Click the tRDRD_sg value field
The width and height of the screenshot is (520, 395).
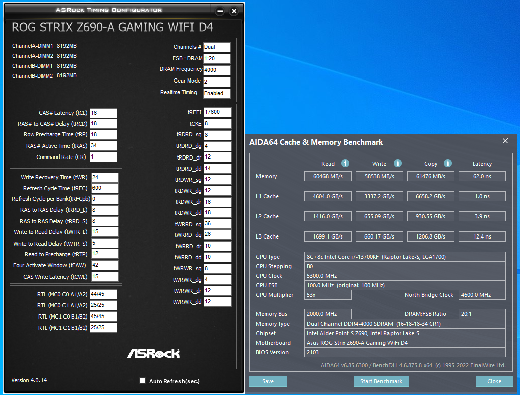[x=217, y=135]
